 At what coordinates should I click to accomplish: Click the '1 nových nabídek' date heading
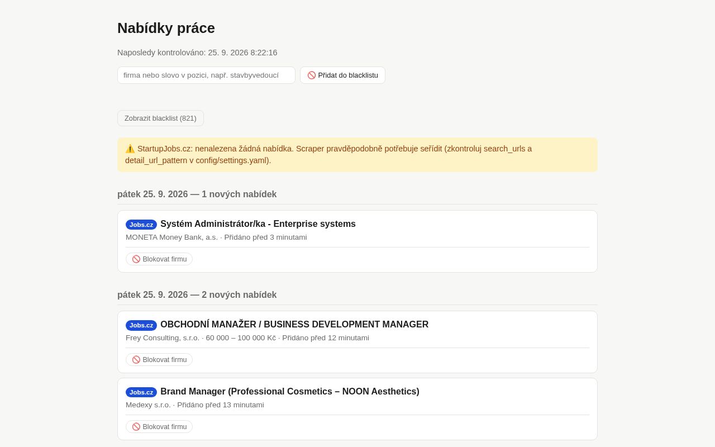pyautogui.click(x=197, y=194)
